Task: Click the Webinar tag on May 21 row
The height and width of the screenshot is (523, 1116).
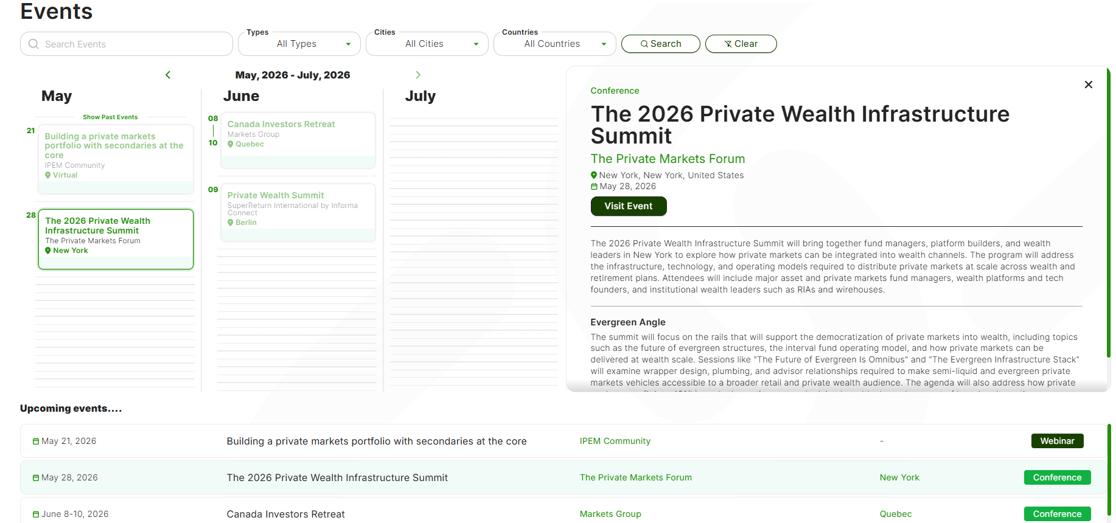Action: (1058, 441)
